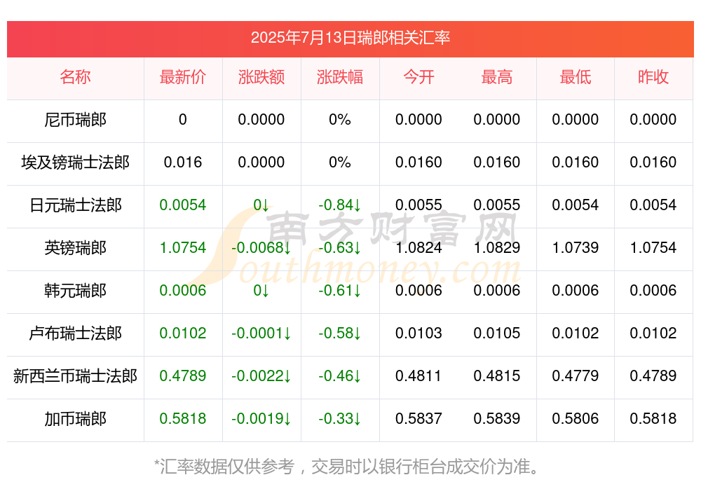
Task: Click the change value -0.0019↓
Action: 261,419
